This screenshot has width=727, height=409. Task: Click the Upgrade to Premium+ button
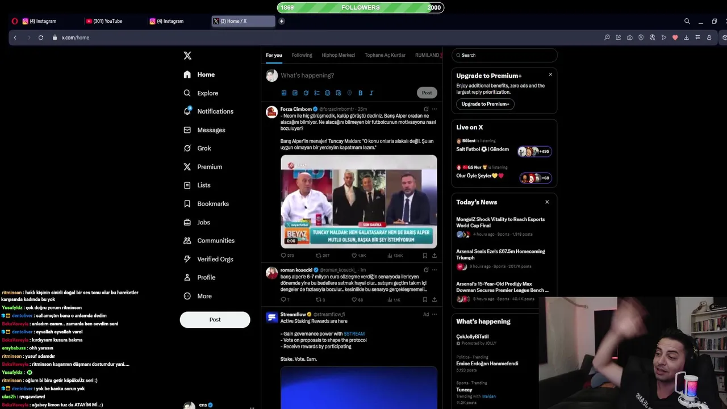pyautogui.click(x=485, y=104)
